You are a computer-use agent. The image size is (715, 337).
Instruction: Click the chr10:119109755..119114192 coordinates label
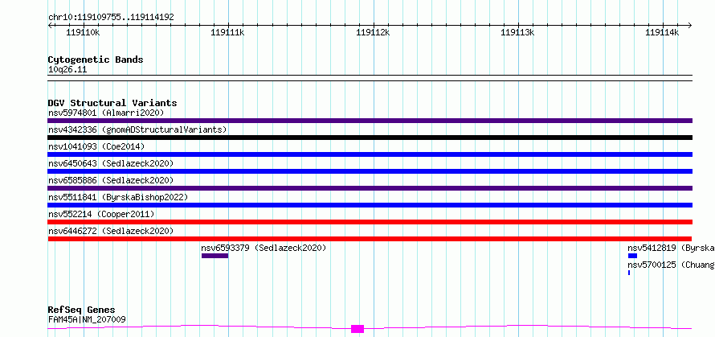click(x=111, y=18)
